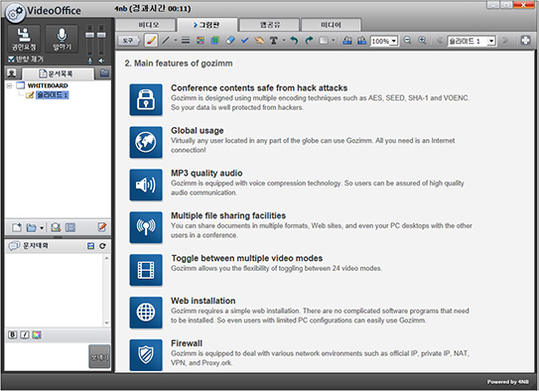Refresh the chat panel
The height and width of the screenshot is (391, 539).
pos(102,246)
